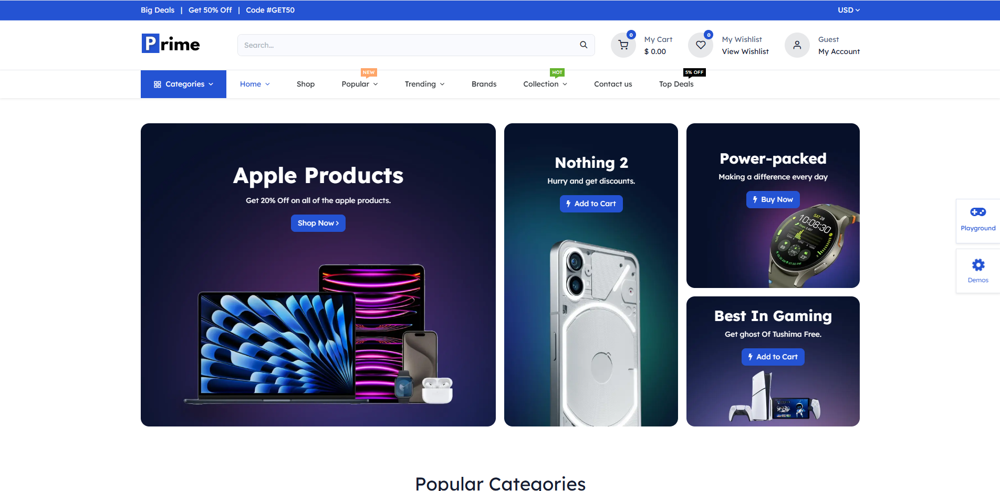Click the Prime logo
The image size is (1000, 491).
(x=171, y=44)
